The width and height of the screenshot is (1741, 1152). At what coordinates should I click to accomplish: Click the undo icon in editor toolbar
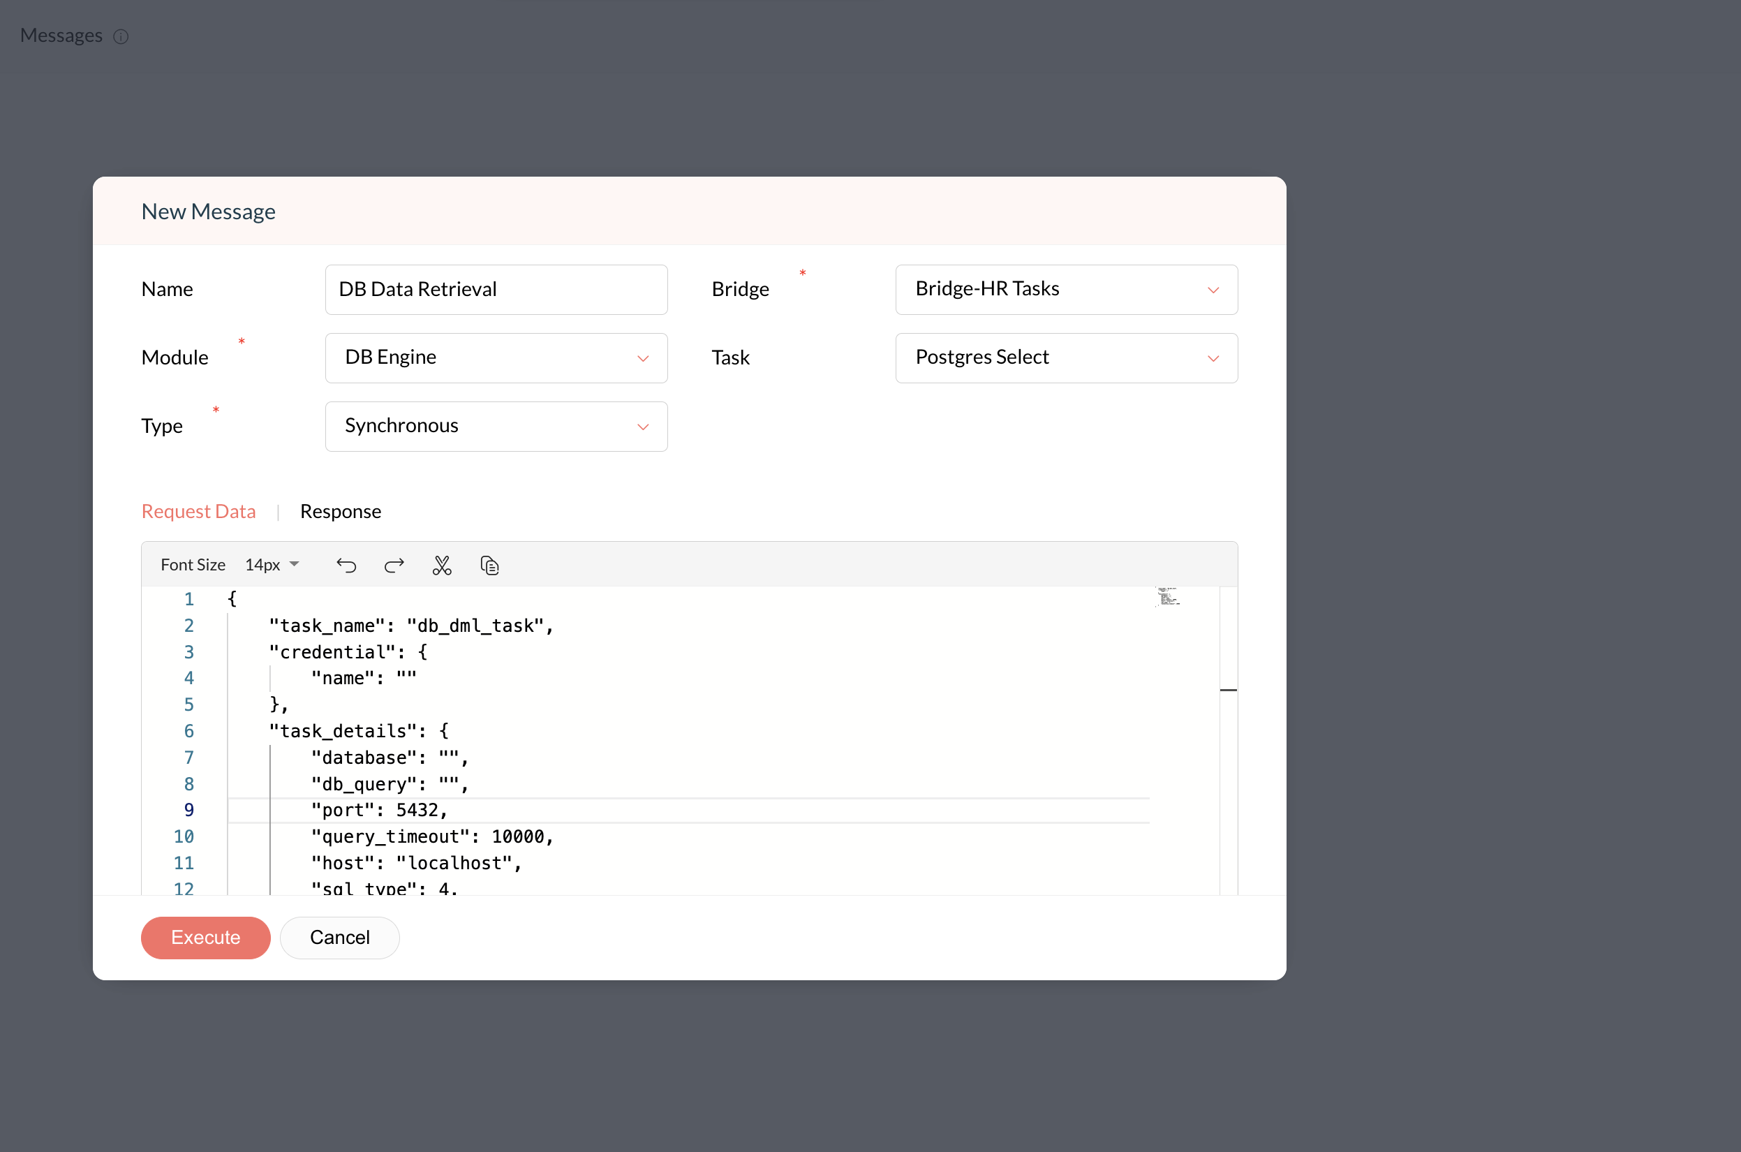(346, 565)
